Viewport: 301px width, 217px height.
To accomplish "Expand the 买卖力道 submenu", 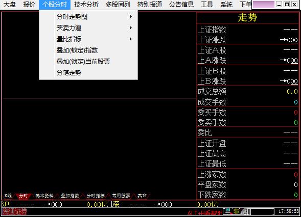I will [88, 28].
